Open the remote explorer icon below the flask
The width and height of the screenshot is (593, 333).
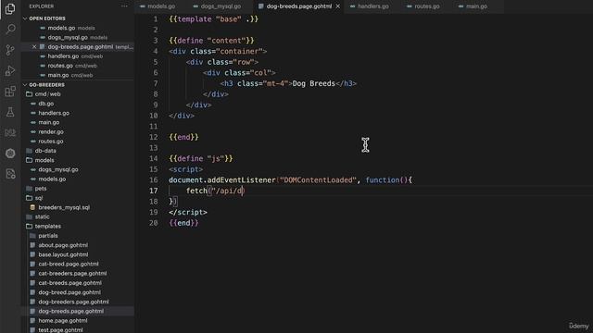click(10, 132)
